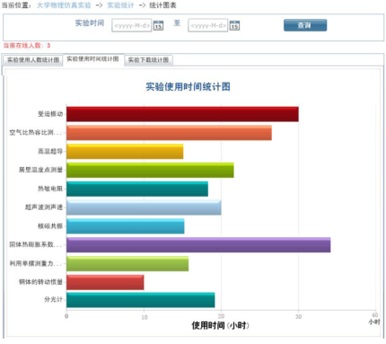This screenshot has height=344, width=386.
Task: Click the pale blue 超声波测声速 bar
Action: coord(144,207)
